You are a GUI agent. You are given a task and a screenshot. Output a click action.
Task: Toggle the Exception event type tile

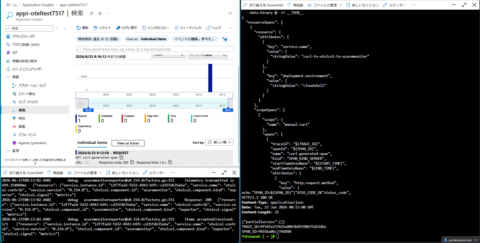tap(128, 119)
